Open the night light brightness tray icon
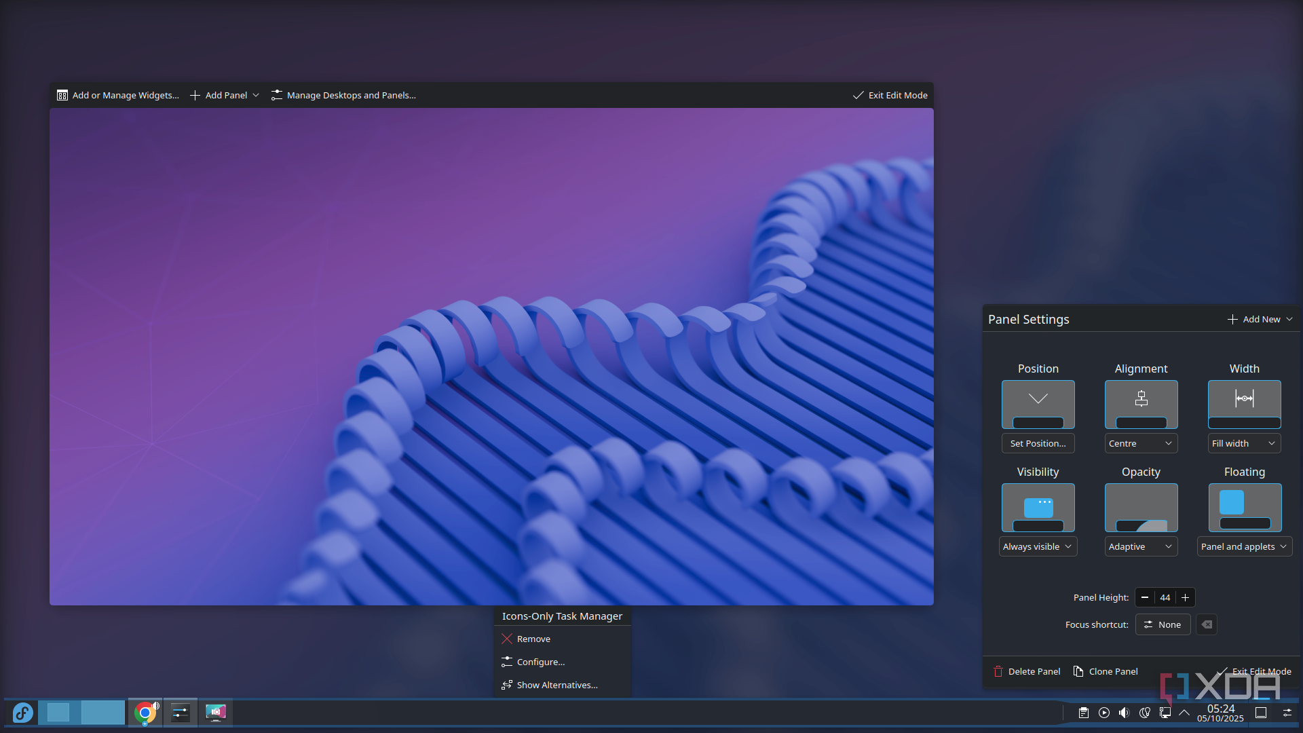Screen dimensions: 1303x733 pyautogui.click(x=1145, y=713)
